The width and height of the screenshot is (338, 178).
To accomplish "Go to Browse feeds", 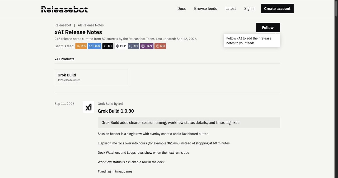I will click(205, 8).
